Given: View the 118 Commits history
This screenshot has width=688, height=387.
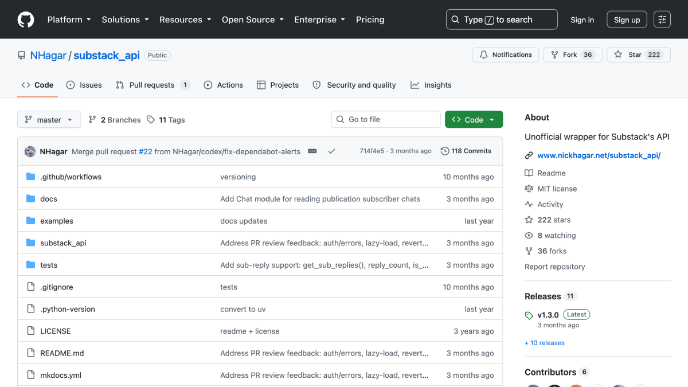Looking at the screenshot, I should coord(466,151).
